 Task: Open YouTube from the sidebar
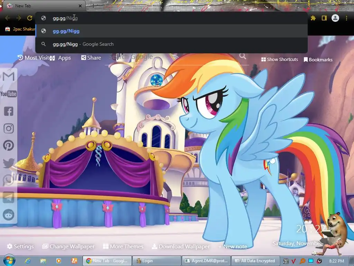click(9, 94)
